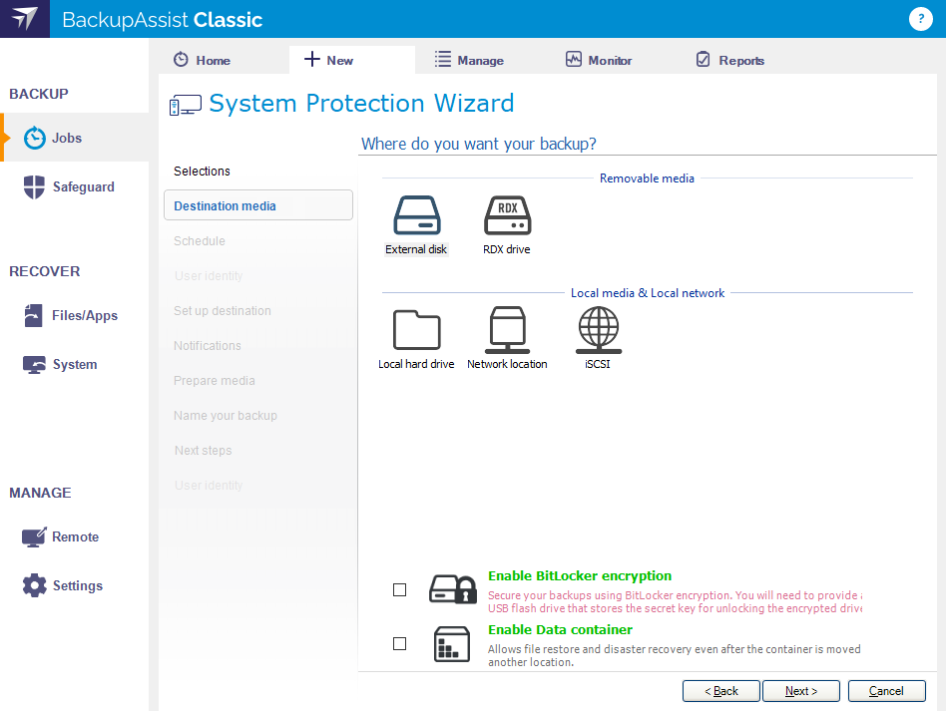The image size is (946, 711).
Task: Click the Data container icon
Action: point(452,644)
